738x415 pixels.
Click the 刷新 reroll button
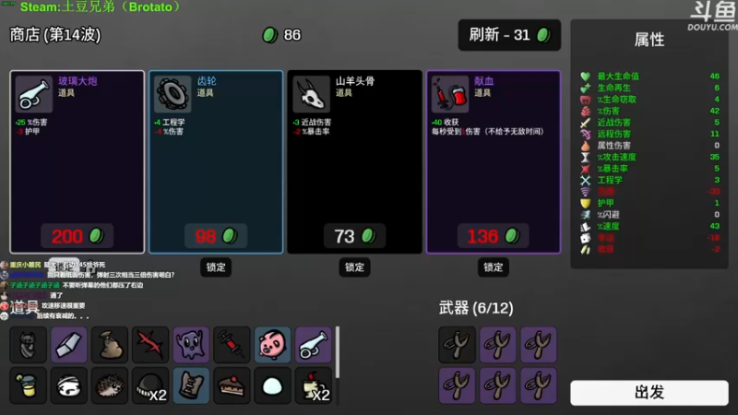(509, 35)
